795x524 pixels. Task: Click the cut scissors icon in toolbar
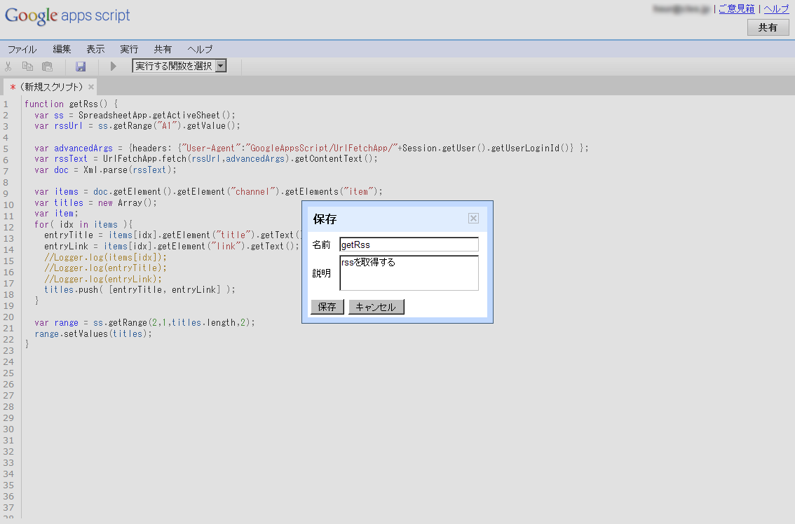click(8, 67)
